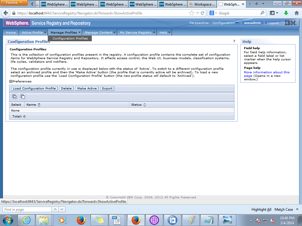This screenshot has width=302, height=226.
Task: Find next match down arrow
Action: click(62, 209)
